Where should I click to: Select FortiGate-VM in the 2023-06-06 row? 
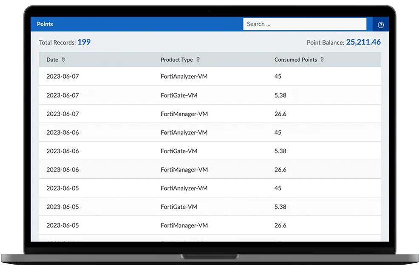(x=179, y=151)
